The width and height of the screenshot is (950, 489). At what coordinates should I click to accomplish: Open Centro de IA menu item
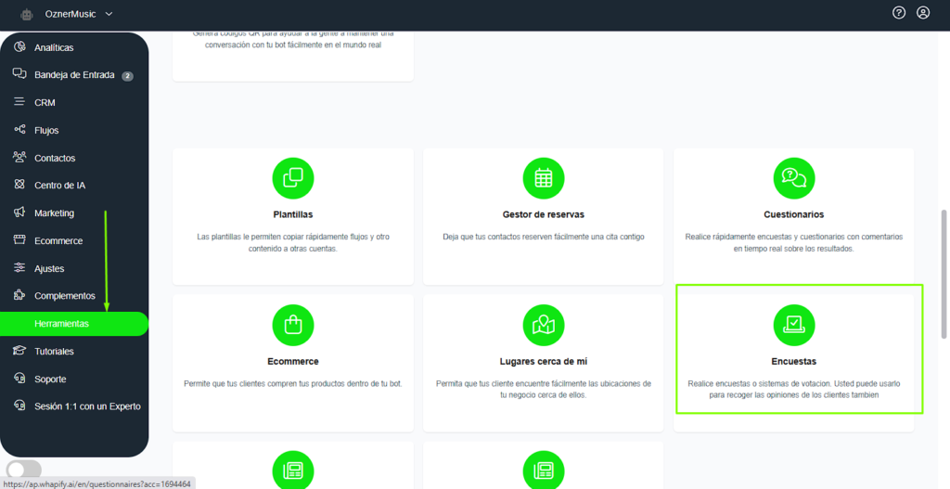tap(59, 186)
